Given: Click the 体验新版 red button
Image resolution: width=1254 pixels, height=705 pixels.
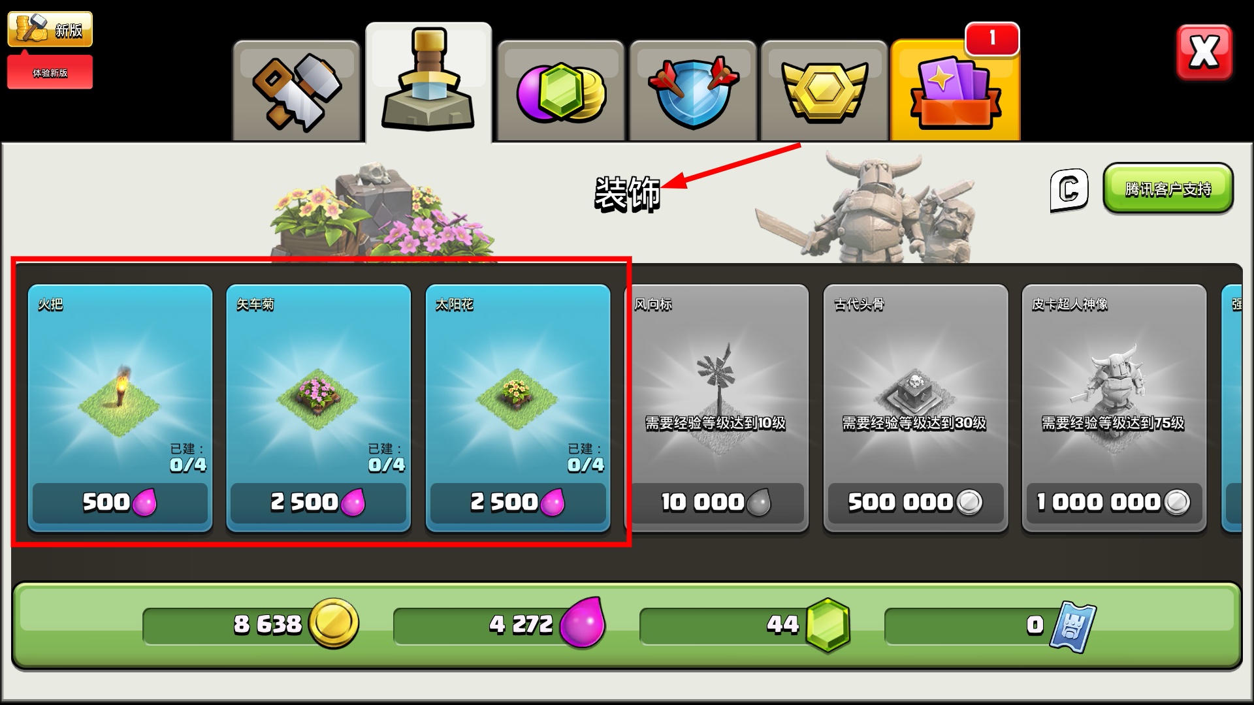Looking at the screenshot, I should [50, 72].
